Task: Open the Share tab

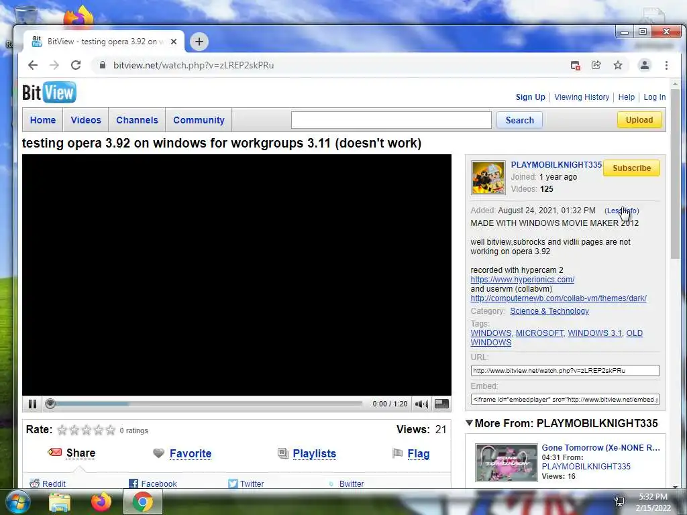Action: [x=81, y=453]
